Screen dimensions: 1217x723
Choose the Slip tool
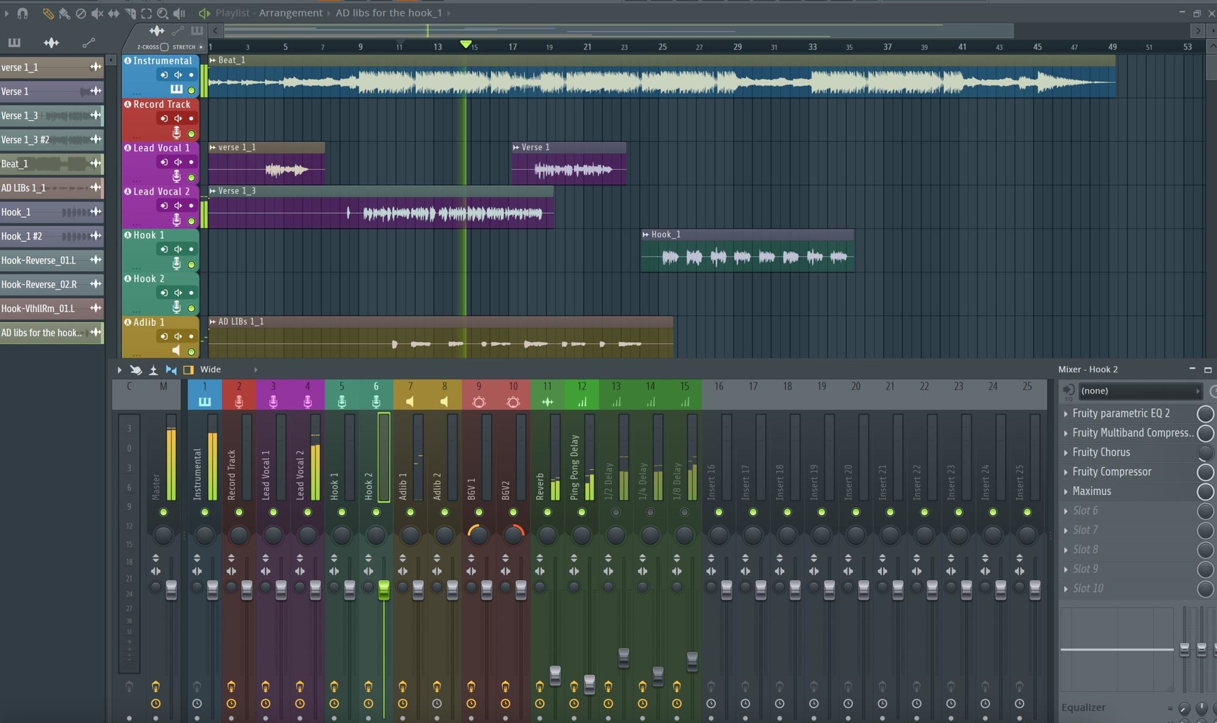[x=114, y=13]
